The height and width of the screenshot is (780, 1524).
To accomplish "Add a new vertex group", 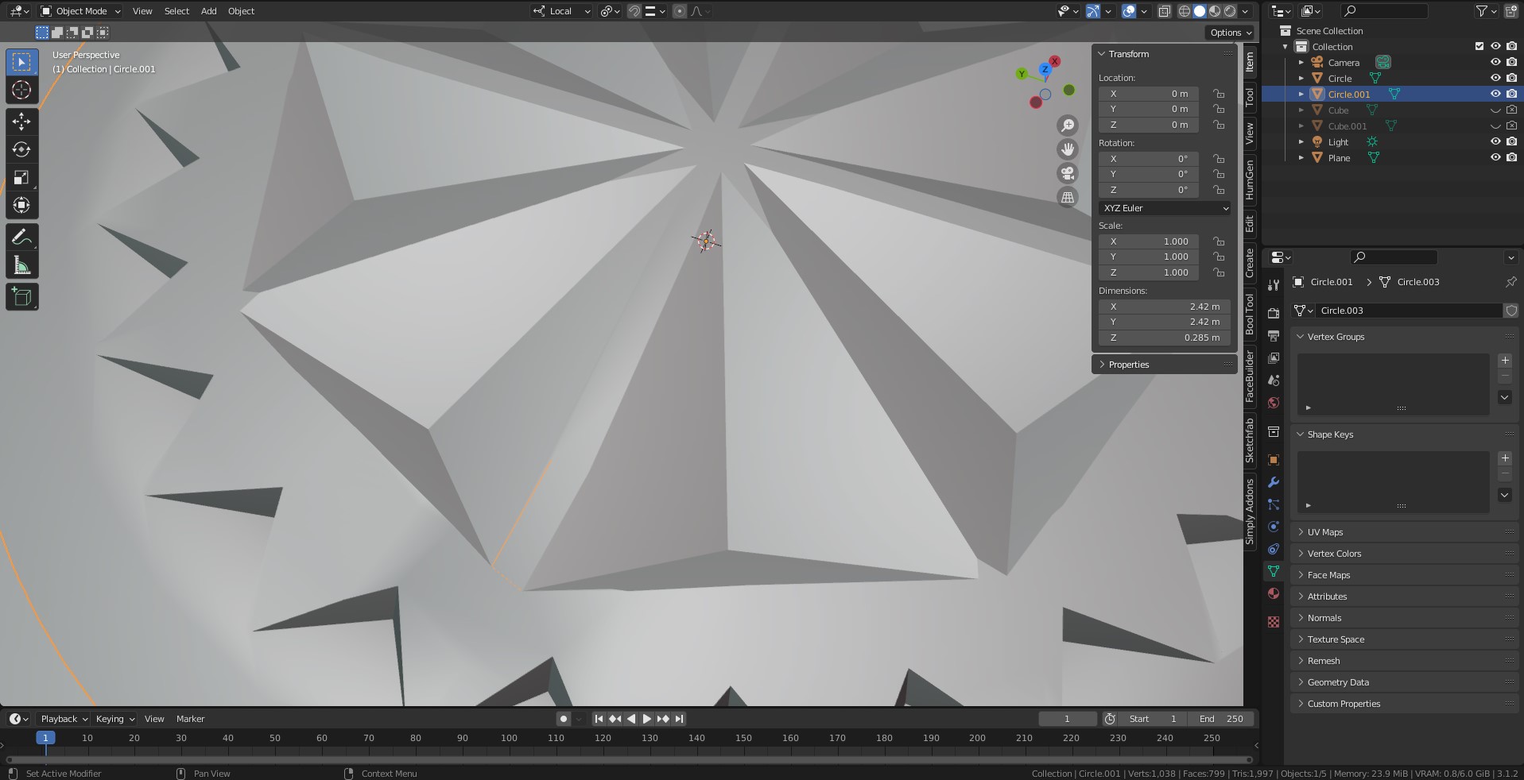I will (x=1505, y=361).
